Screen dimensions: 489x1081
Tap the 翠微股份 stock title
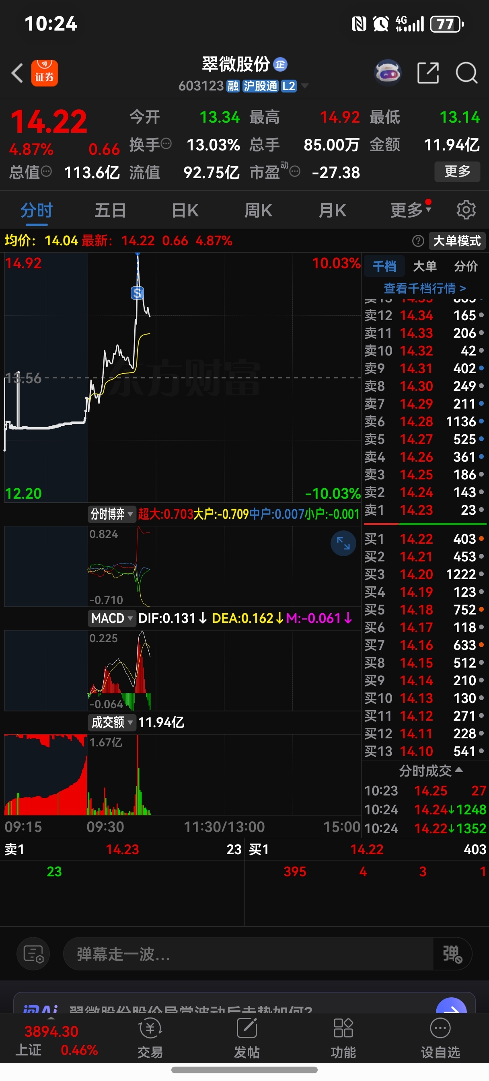(x=236, y=64)
